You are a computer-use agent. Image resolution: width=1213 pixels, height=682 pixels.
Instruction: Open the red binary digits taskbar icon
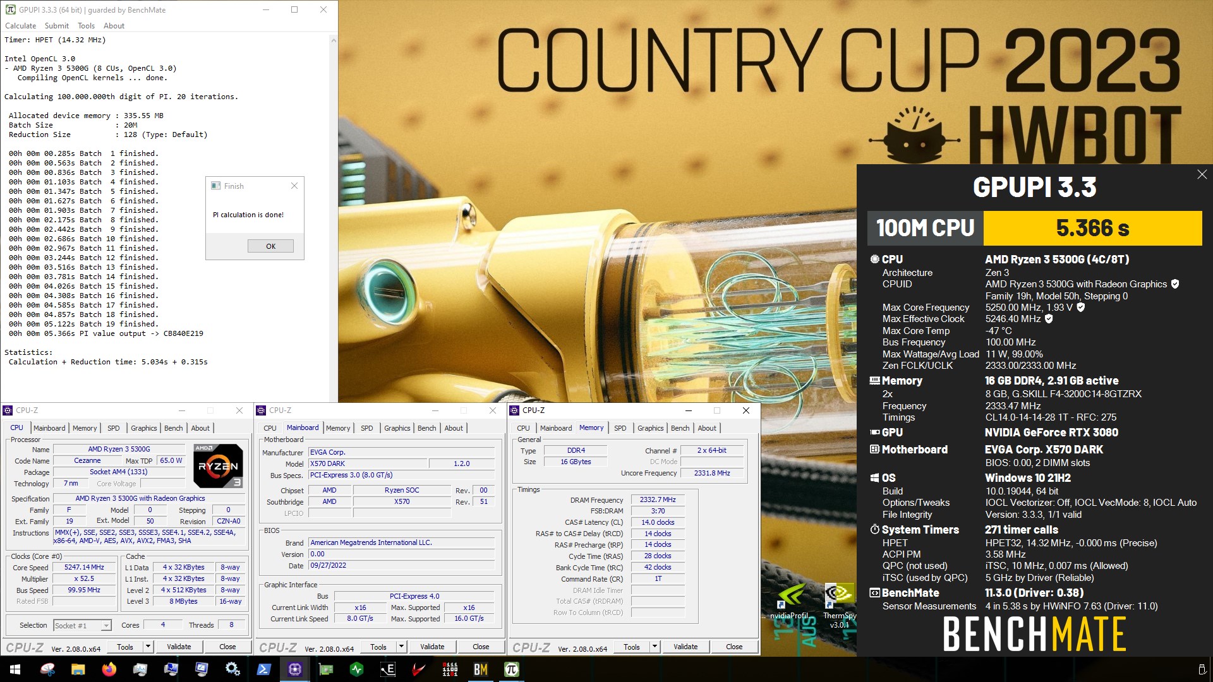(x=450, y=669)
